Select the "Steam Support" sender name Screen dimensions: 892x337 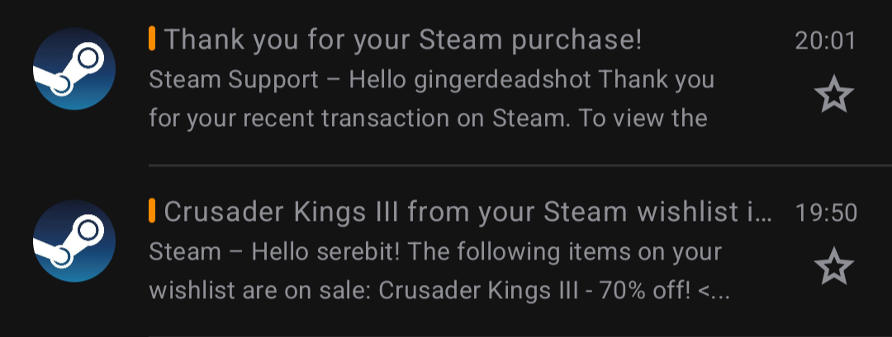pyautogui.click(x=233, y=80)
